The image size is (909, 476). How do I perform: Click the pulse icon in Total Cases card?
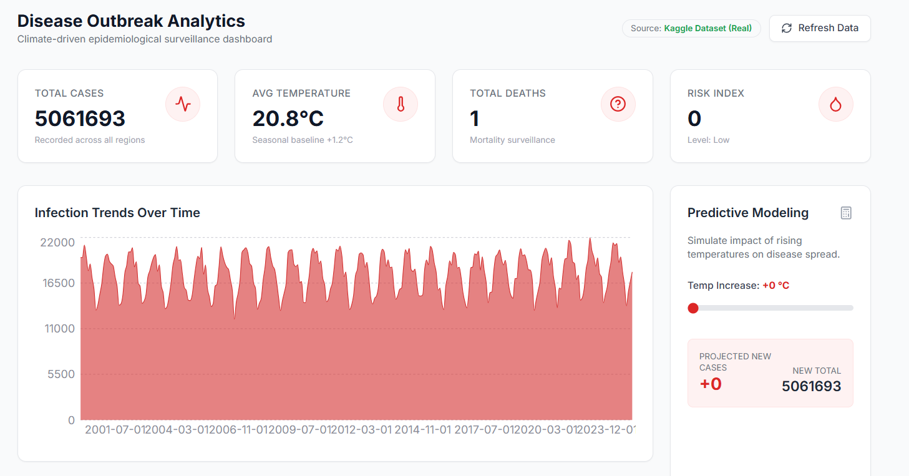182,104
